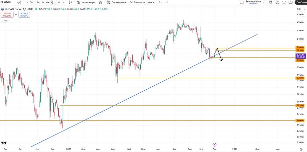Select the 1ч timeframe
307x152 pixels.
[43, 2]
